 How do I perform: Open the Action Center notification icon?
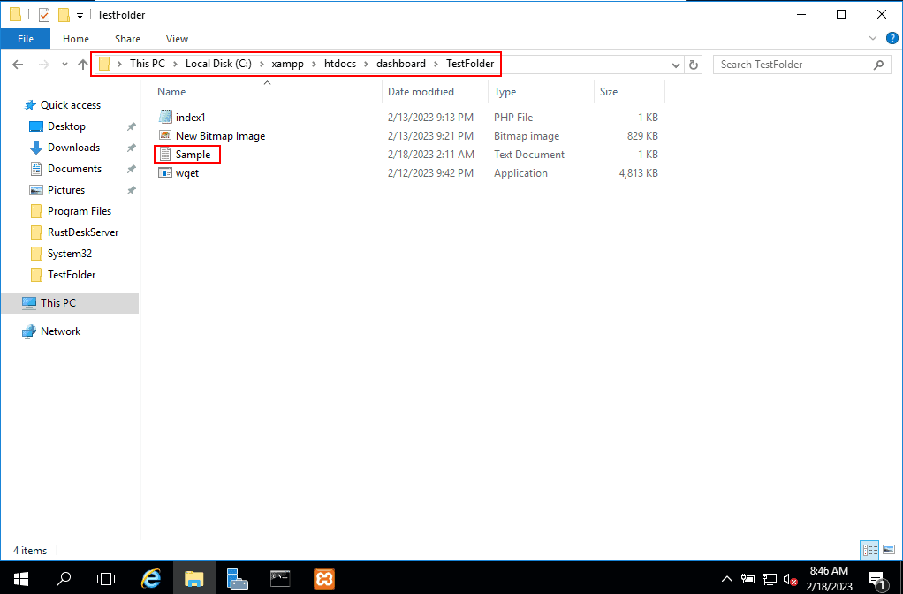pos(880,580)
